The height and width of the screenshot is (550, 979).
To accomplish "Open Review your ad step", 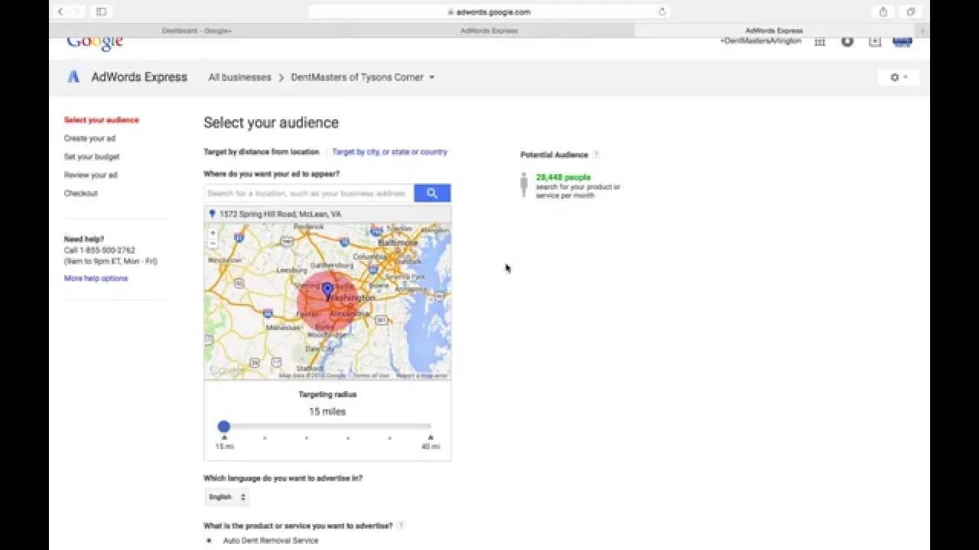I will [x=91, y=175].
